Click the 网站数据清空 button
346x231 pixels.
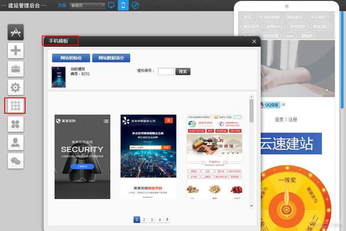click(111, 58)
